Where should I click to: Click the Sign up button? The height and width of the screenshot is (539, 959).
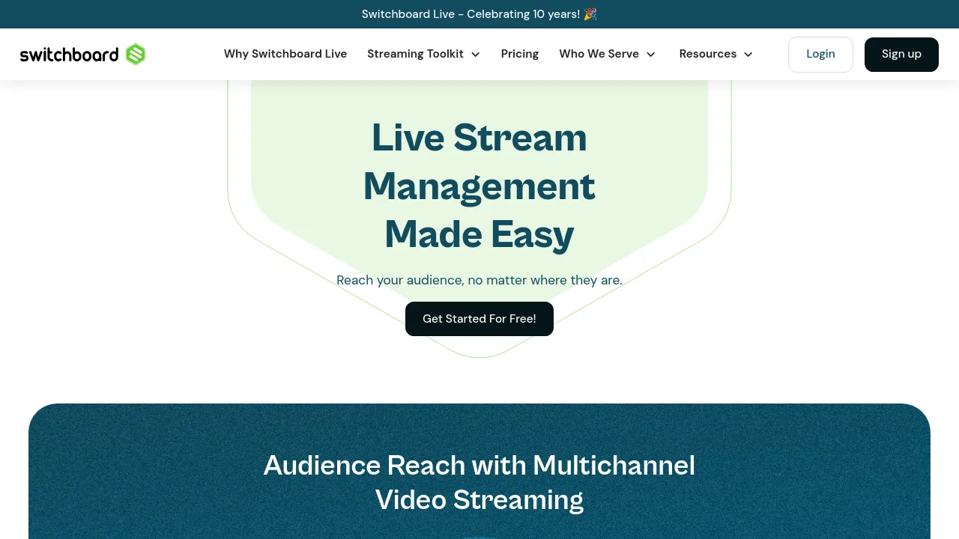point(901,54)
